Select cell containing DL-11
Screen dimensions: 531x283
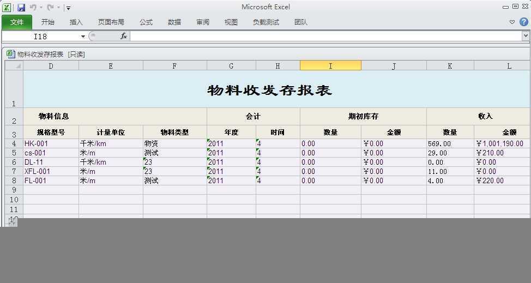click(x=51, y=162)
